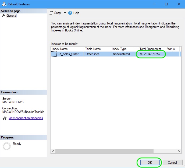This screenshot has height=168, width=185.
Task: Click the progress spinner icon
Action: pos(7,146)
